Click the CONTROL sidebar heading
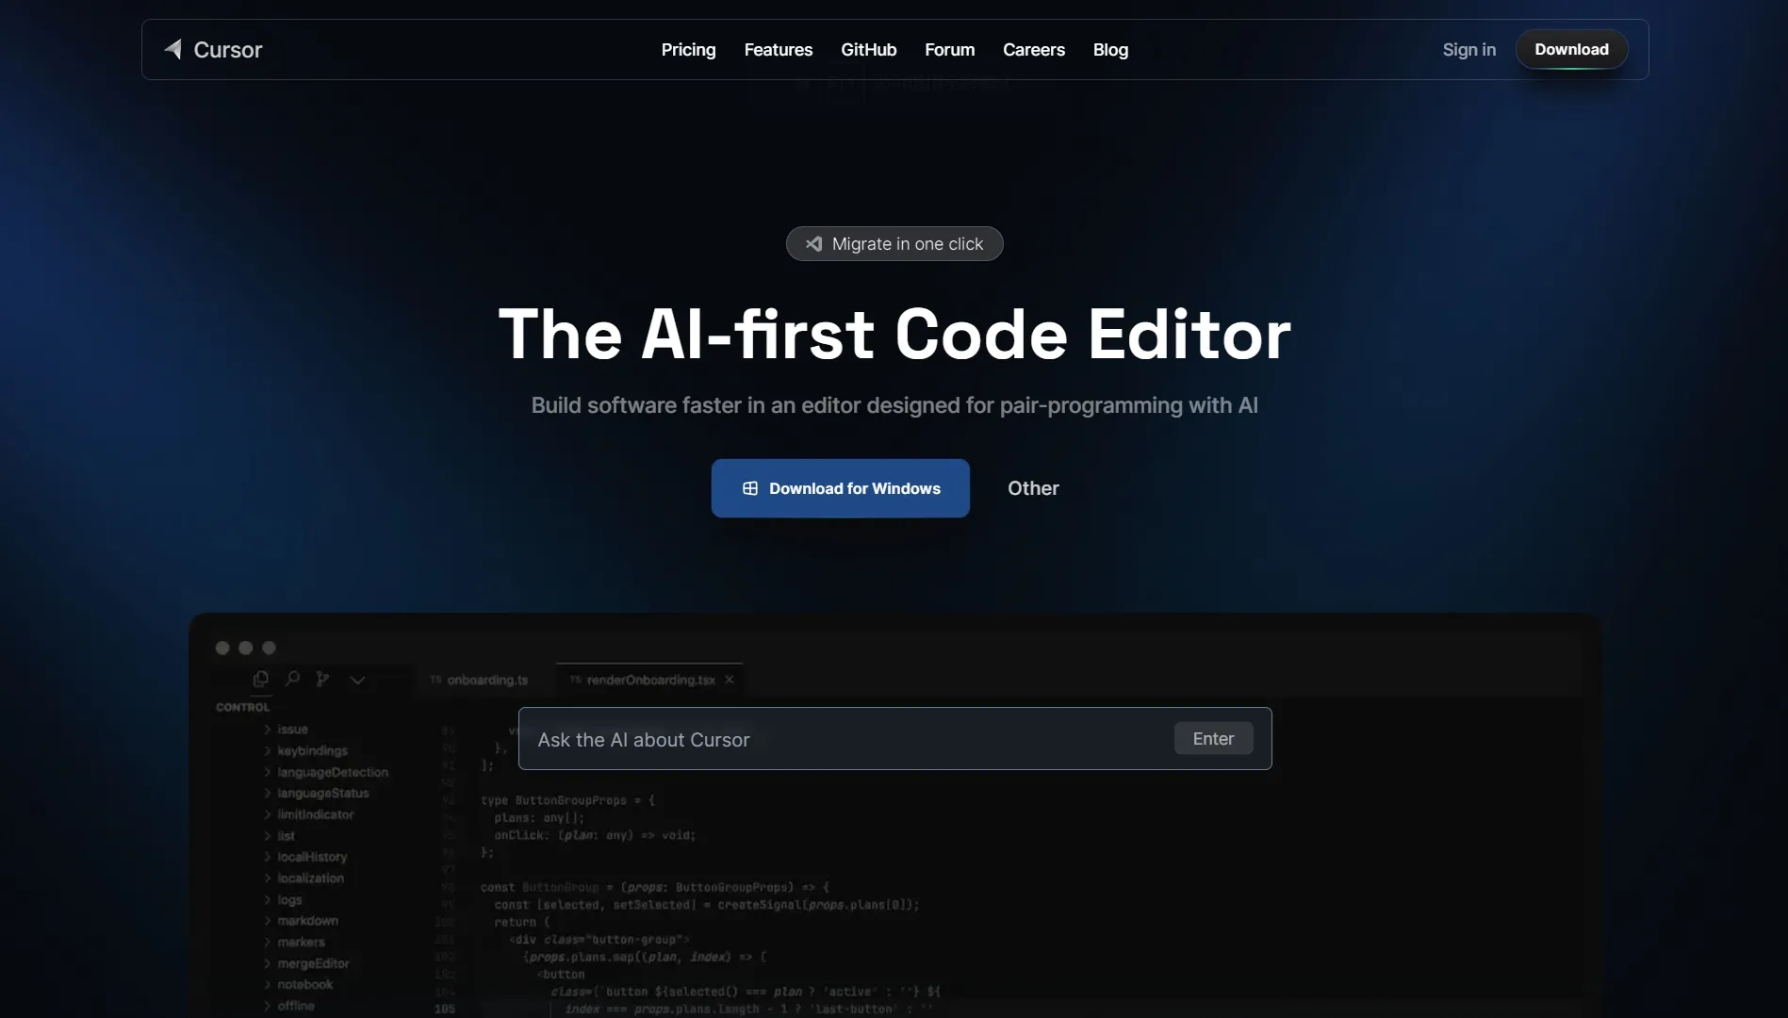The image size is (1788, 1018). click(242, 707)
